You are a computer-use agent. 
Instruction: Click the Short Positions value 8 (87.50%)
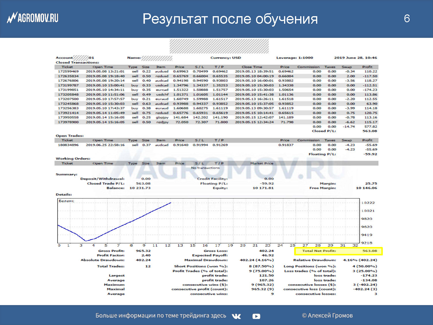[262, 266]
